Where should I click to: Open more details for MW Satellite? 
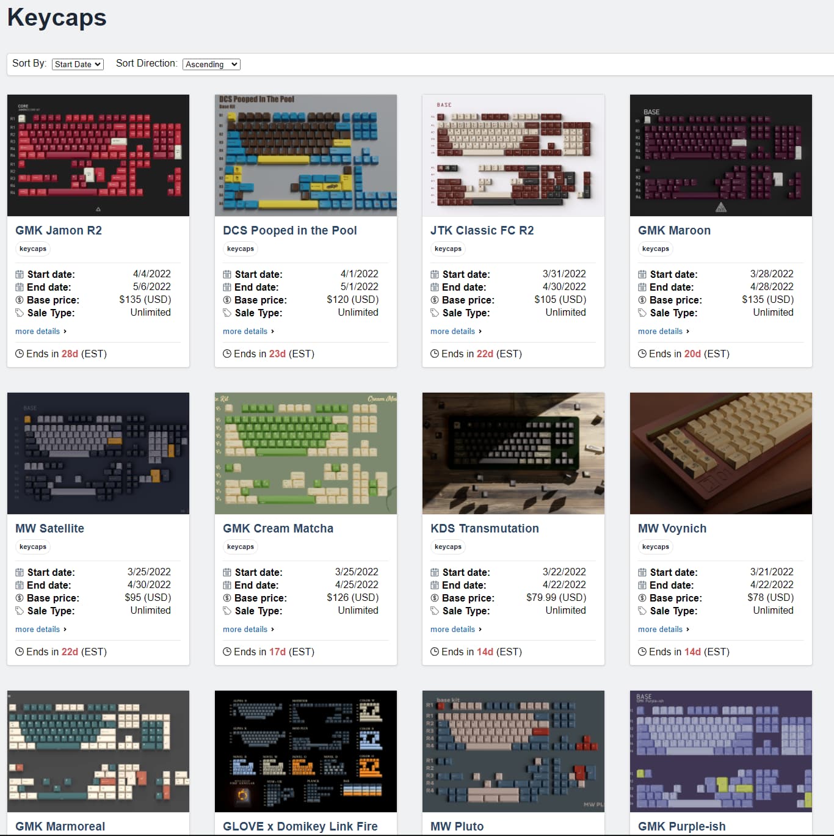[41, 629]
